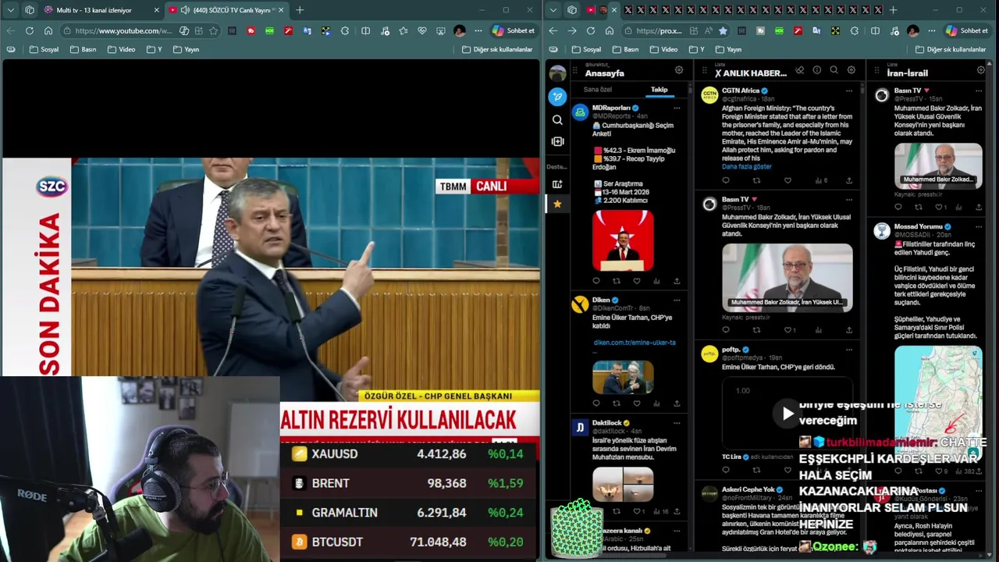Open profile avatar in X Pro sidebar
999x562 pixels.
(x=557, y=73)
